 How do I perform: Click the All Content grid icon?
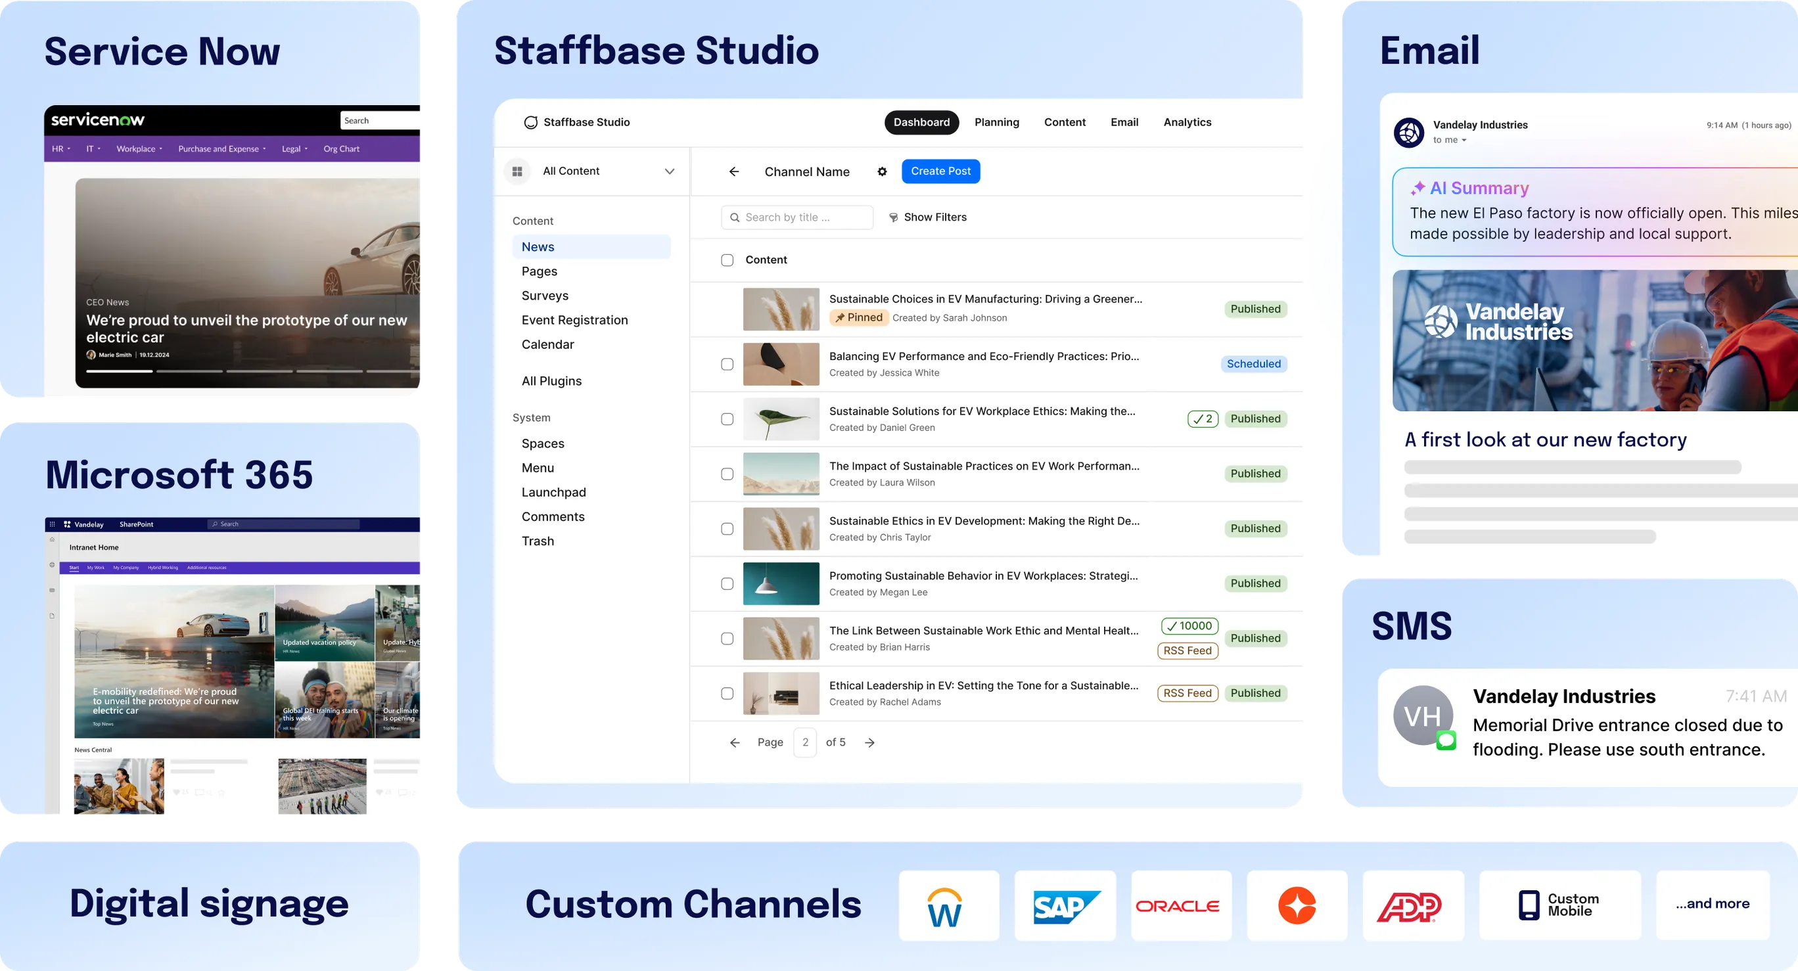[517, 171]
